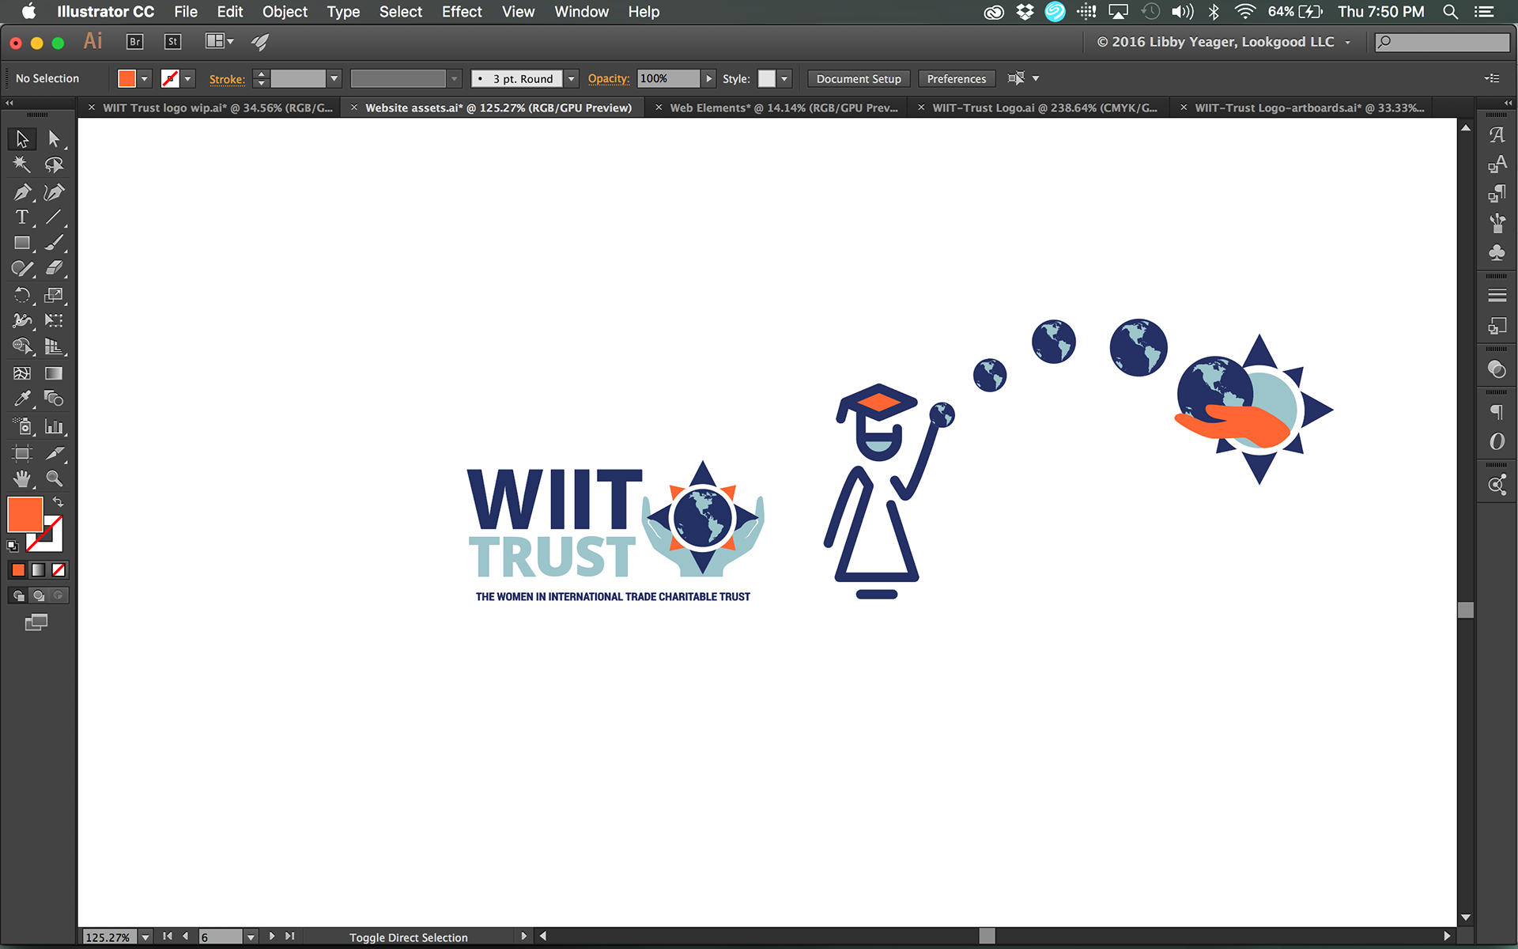Select the Magic Wand tool
This screenshot has width=1518, height=949.
(x=21, y=164)
